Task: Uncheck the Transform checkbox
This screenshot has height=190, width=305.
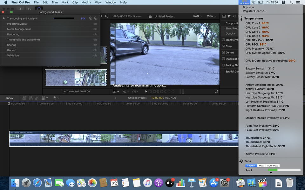Action: (223, 40)
